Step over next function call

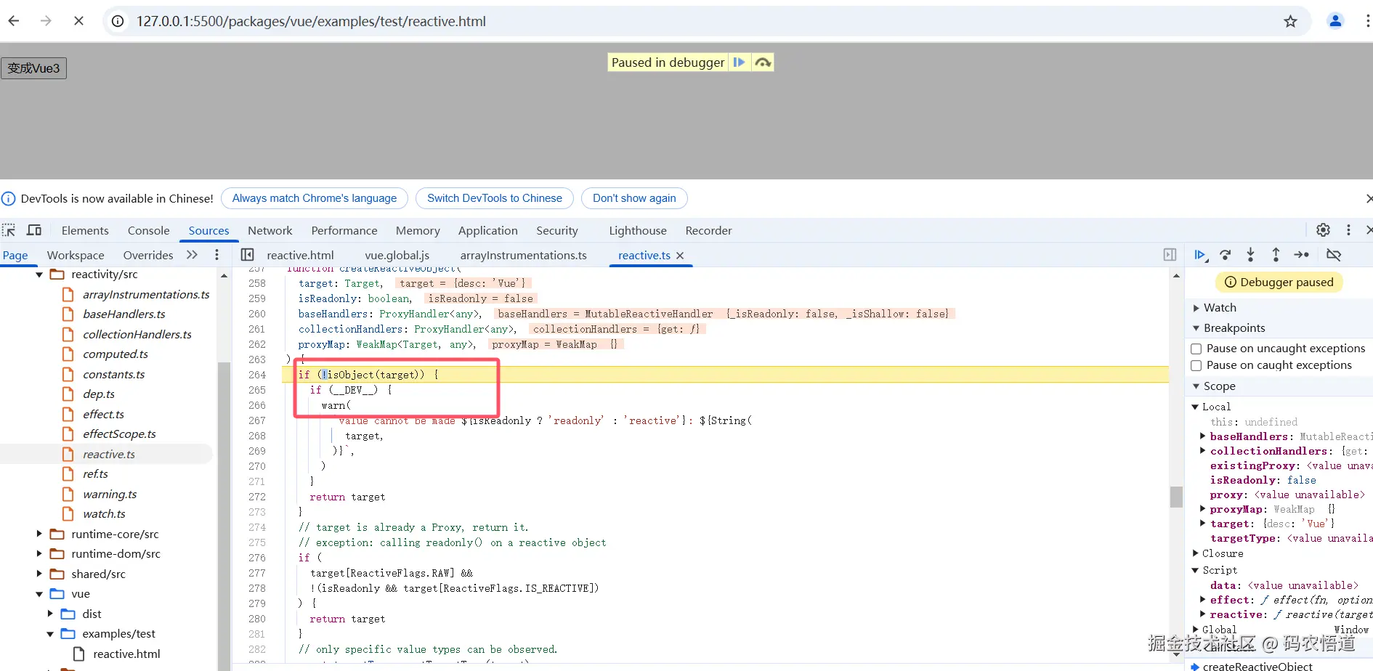pos(1226,255)
